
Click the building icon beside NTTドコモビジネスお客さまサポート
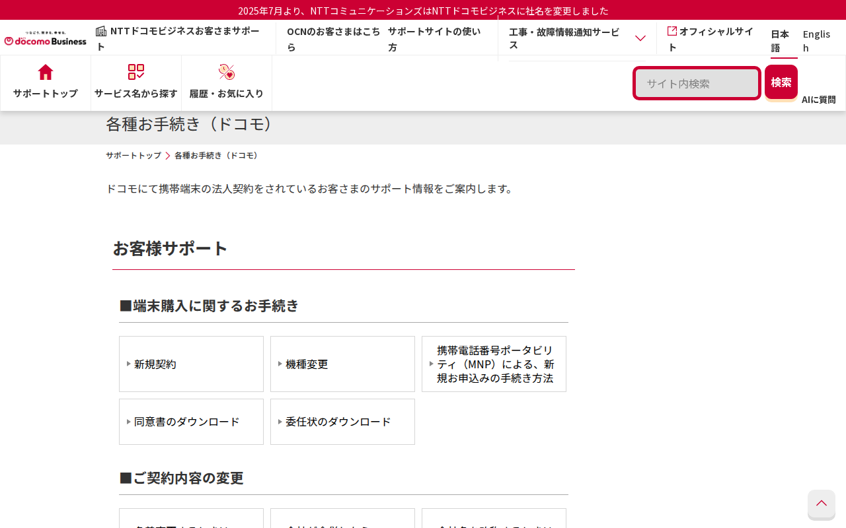101,31
